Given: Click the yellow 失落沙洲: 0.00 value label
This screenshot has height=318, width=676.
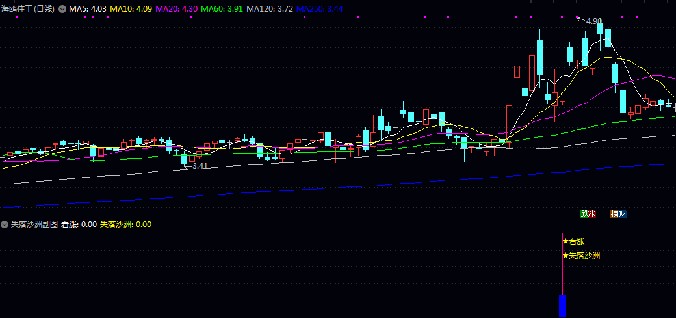Looking at the screenshot, I should coord(126,224).
